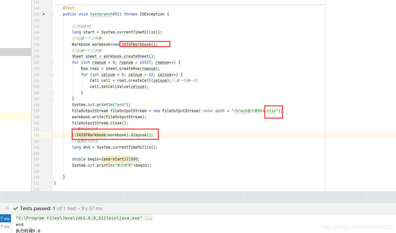Click fold end marker at line 157
This screenshot has width=396, height=233.
pos(52,99)
